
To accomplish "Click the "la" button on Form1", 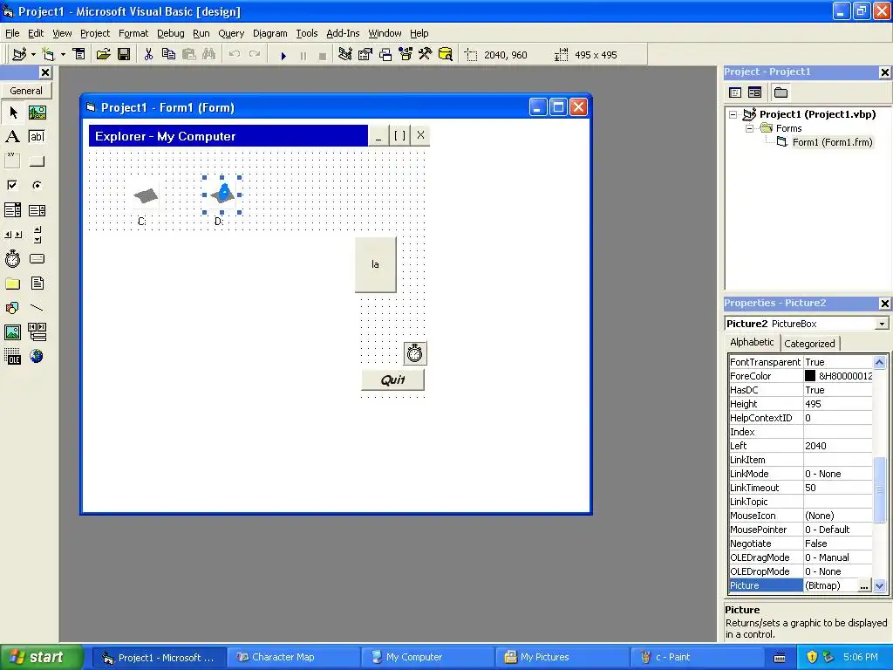I will pos(375,265).
